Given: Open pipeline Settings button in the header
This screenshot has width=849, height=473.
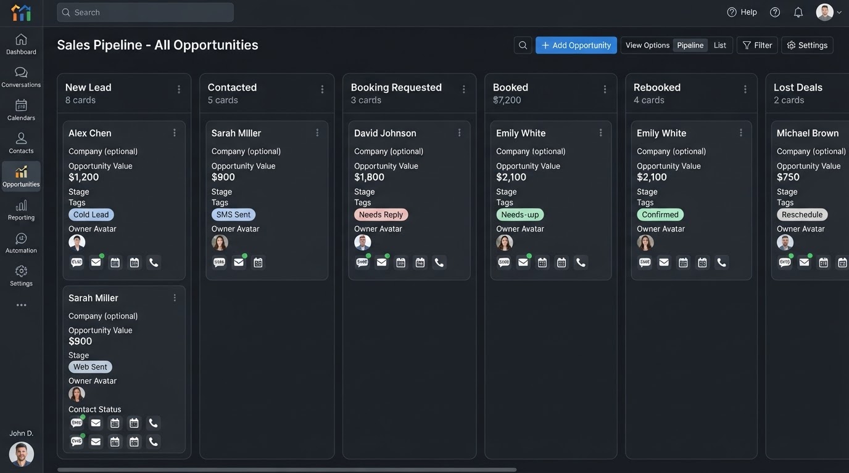Looking at the screenshot, I should click(807, 45).
